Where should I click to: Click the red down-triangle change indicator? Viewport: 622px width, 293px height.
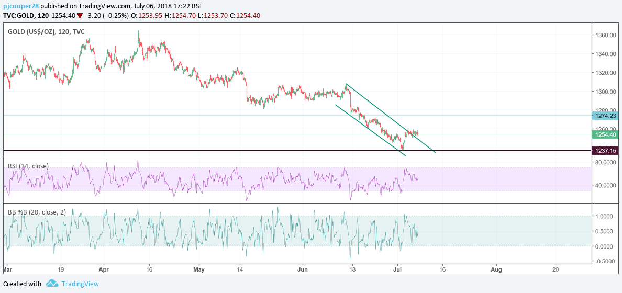[x=80, y=16]
